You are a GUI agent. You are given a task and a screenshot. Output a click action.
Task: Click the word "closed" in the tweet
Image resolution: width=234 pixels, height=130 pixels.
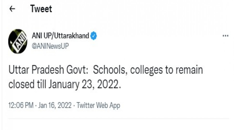pyautogui.click(x=22, y=84)
